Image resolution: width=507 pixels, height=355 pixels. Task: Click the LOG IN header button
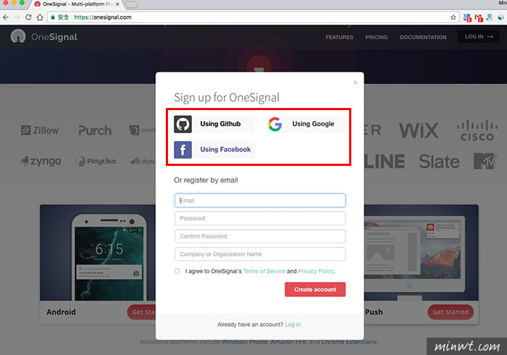pyautogui.click(x=478, y=36)
